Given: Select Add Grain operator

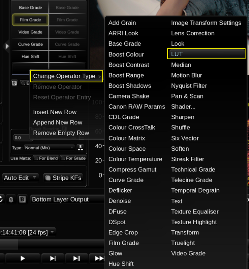Looking at the screenshot, I should click(x=122, y=23).
